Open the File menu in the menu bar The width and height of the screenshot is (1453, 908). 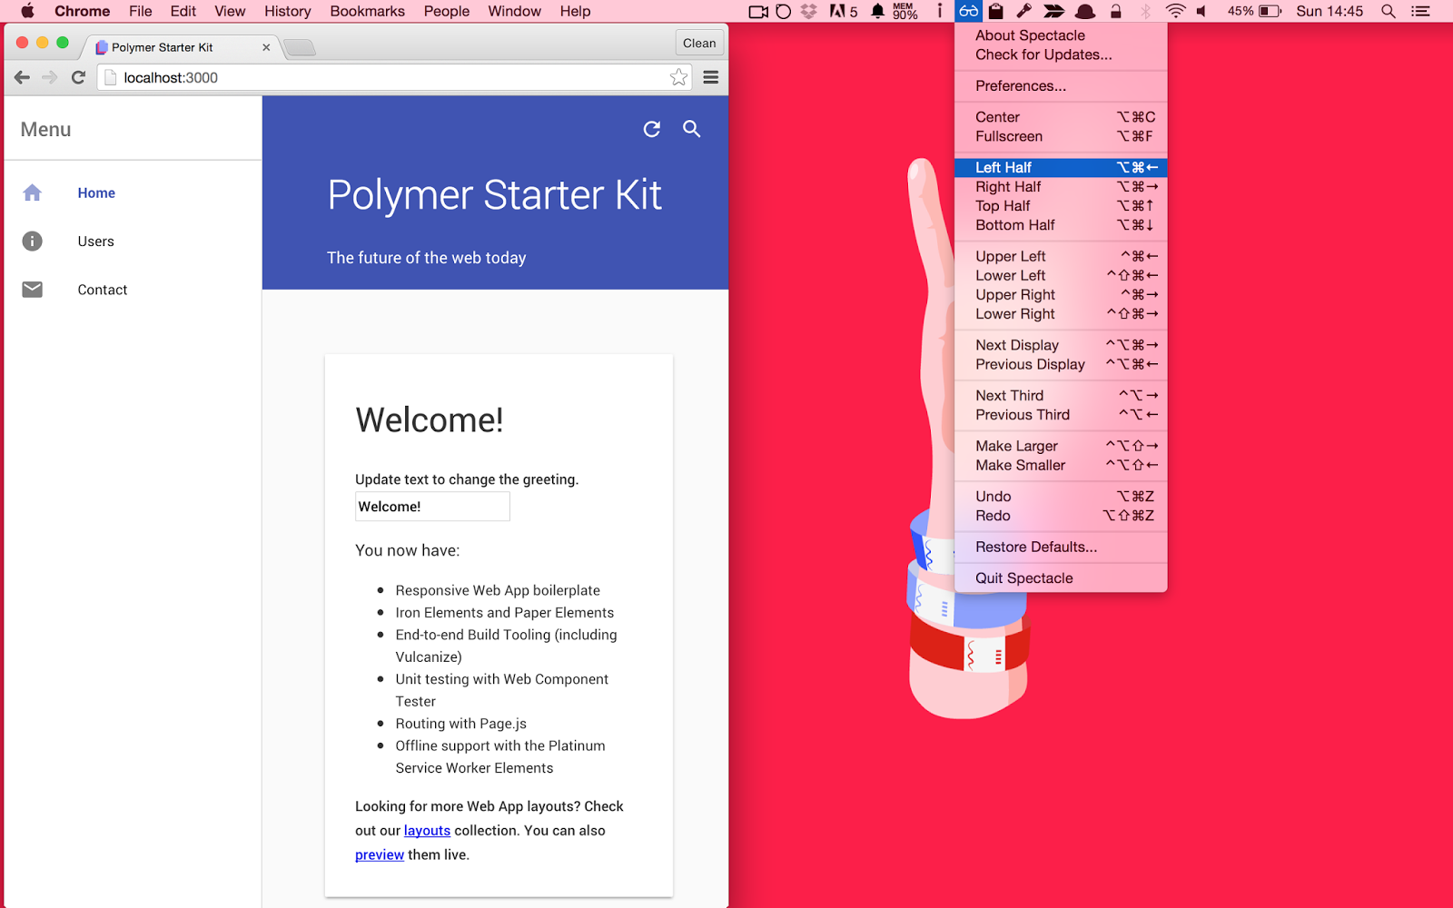point(141,11)
